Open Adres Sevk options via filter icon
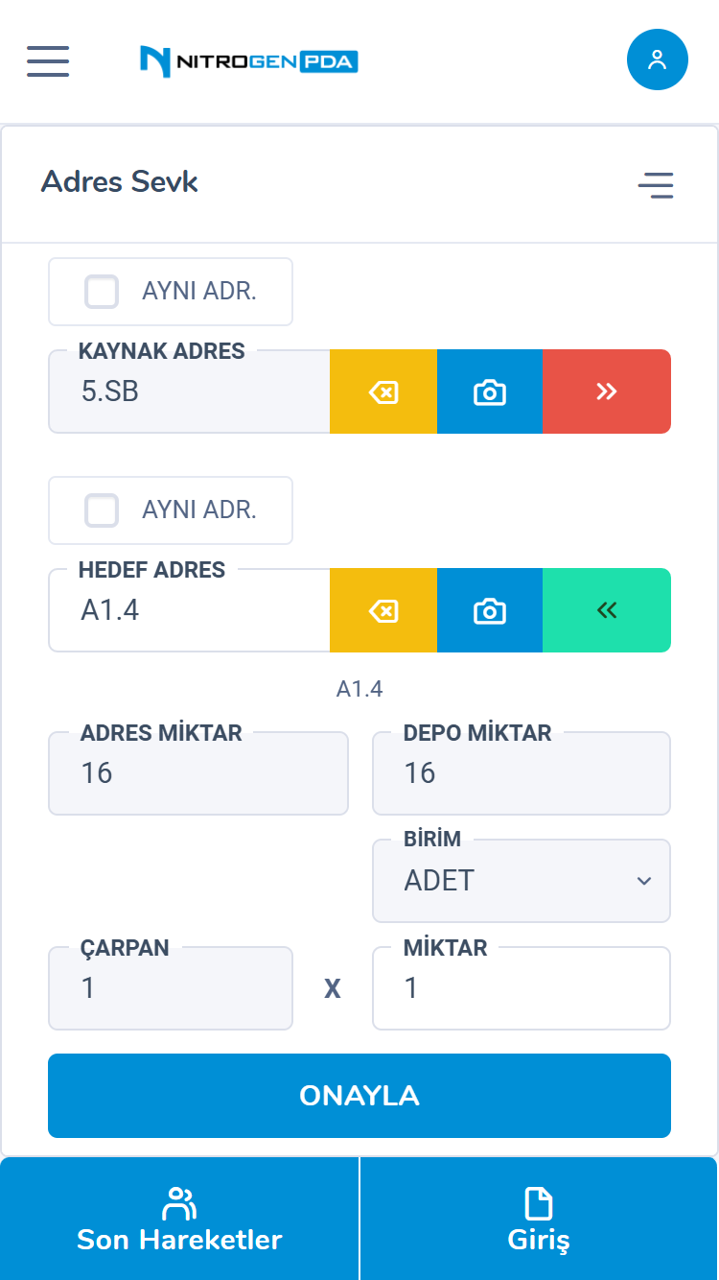 point(656,186)
